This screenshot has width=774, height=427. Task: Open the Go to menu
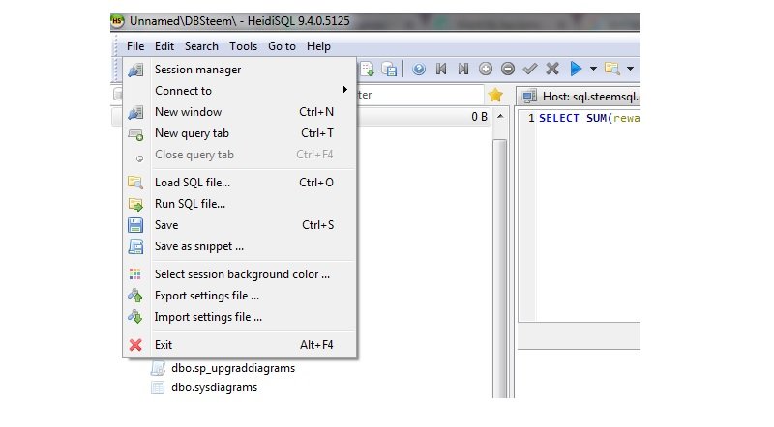coord(282,46)
